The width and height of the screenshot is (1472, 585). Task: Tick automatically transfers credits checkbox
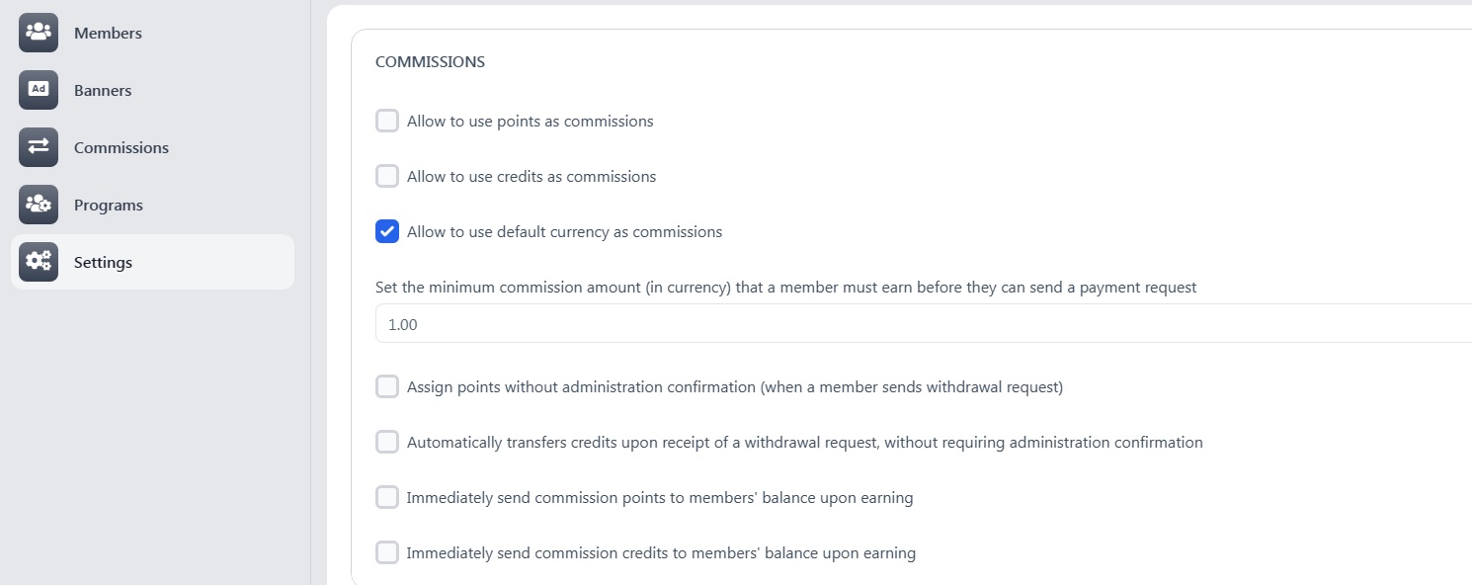click(387, 443)
